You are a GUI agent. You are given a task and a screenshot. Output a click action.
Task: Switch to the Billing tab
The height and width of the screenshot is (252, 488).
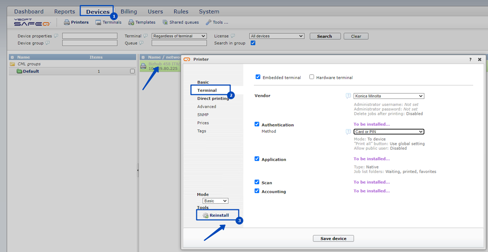coord(129,11)
